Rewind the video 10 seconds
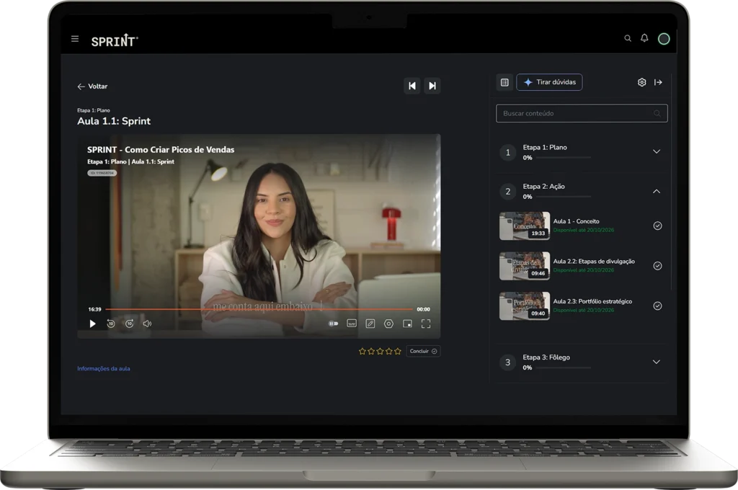This screenshot has height=490, width=738. [111, 324]
